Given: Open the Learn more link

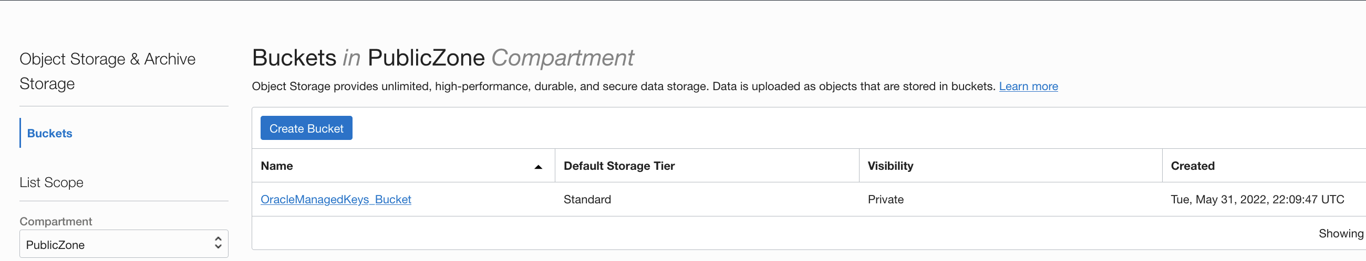Looking at the screenshot, I should [x=1028, y=86].
